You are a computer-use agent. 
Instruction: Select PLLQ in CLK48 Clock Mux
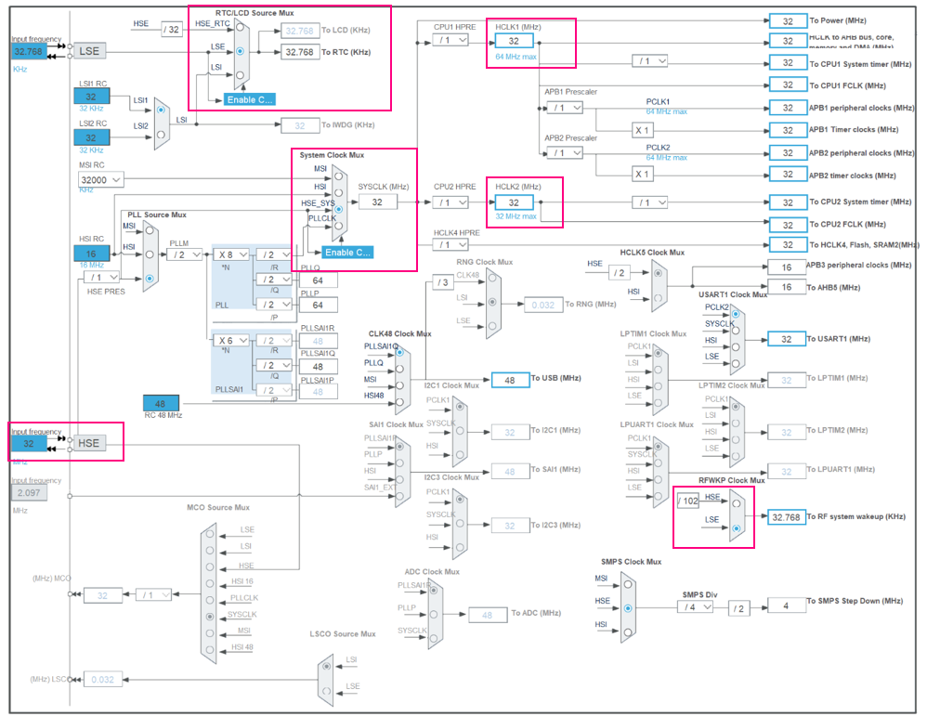pos(399,369)
